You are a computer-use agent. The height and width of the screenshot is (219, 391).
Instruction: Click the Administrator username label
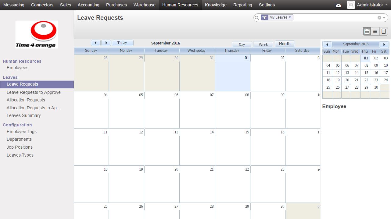[370, 5]
